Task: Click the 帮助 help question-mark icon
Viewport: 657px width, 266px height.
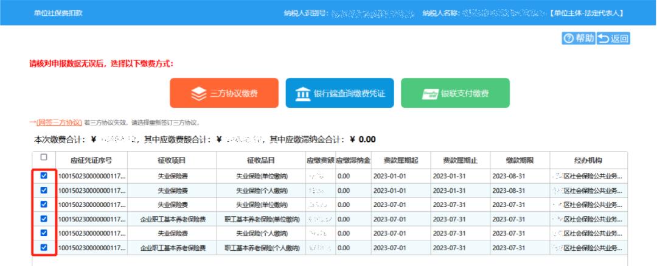Action: click(569, 39)
